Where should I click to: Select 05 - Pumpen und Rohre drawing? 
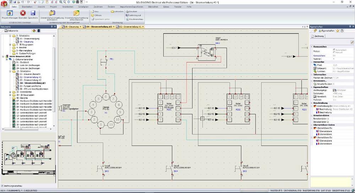30,86
